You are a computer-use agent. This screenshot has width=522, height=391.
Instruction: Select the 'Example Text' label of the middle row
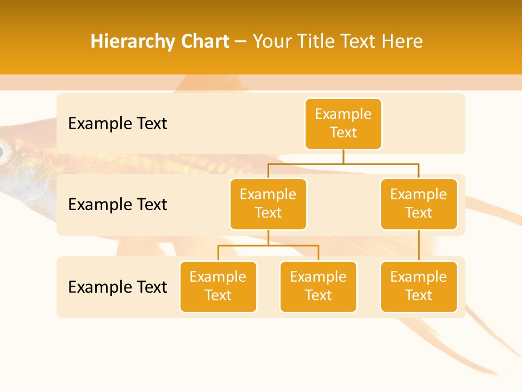pyautogui.click(x=117, y=205)
